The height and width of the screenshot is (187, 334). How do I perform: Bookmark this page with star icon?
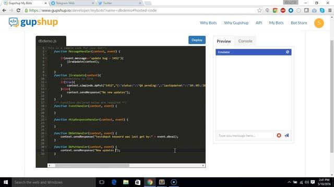point(259,10)
